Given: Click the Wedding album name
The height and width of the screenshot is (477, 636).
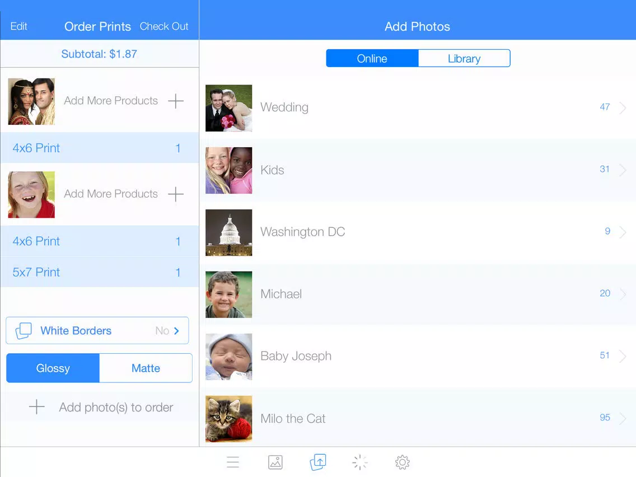Looking at the screenshot, I should (x=284, y=107).
